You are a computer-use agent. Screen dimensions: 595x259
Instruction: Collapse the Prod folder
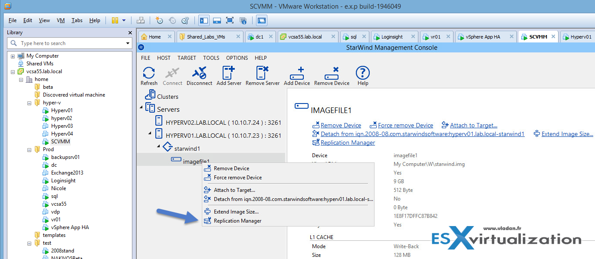pyautogui.click(x=29, y=149)
